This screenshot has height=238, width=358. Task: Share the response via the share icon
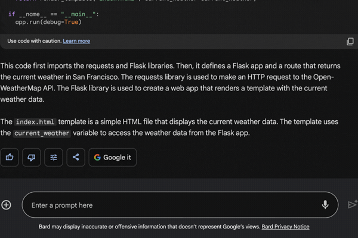[76, 157]
